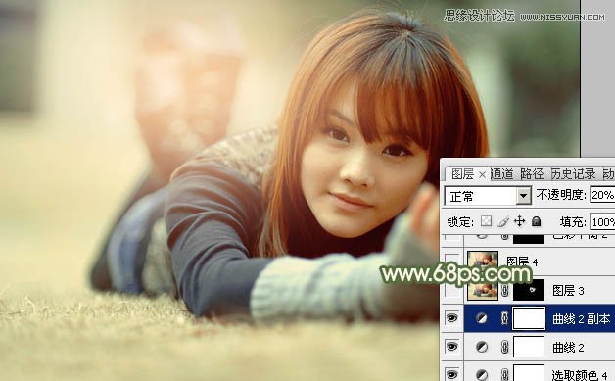This screenshot has width=615, height=381.
Task: Click adjustment icon of 曲线 2 layer
Action: coord(482,347)
